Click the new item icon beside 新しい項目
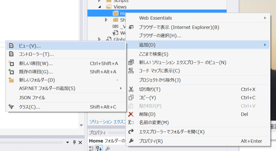The image size is (276, 151). coord(11,63)
